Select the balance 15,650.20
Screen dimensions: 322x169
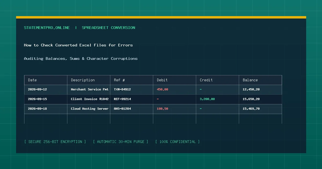251,99
